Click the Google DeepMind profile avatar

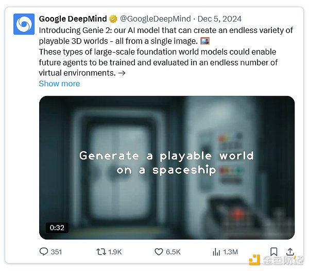[x=24, y=24]
